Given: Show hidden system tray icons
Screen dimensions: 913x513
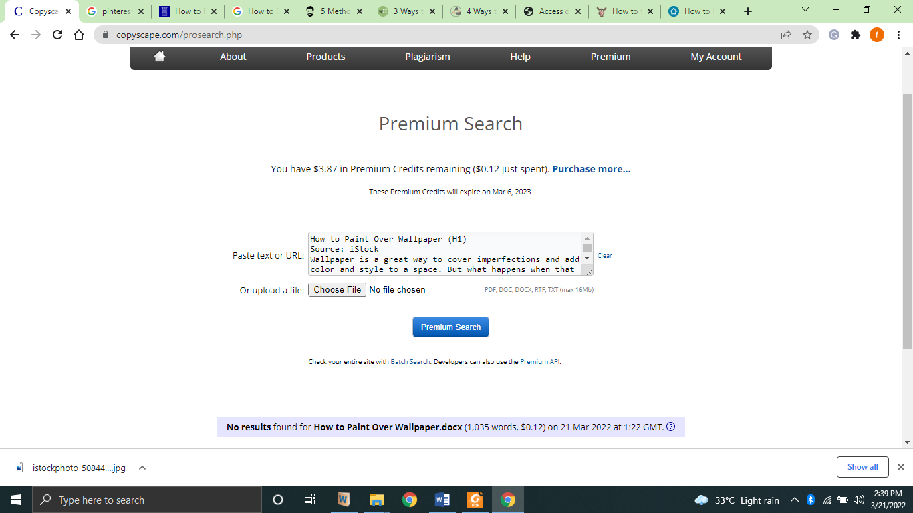Looking at the screenshot, I should click(794, 500).
